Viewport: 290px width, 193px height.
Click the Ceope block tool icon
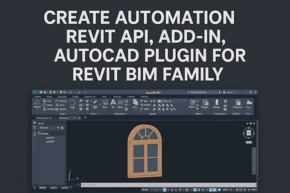point(205,103)
